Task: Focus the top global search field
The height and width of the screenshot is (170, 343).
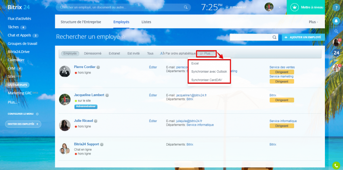Action: coord(123,7)
